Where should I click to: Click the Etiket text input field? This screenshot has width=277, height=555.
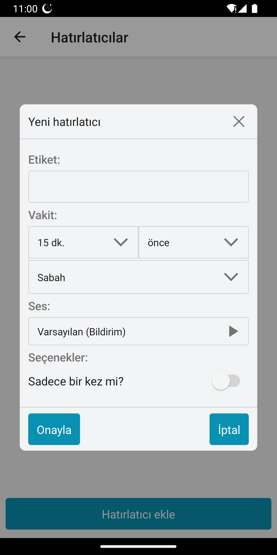point(138,187)
